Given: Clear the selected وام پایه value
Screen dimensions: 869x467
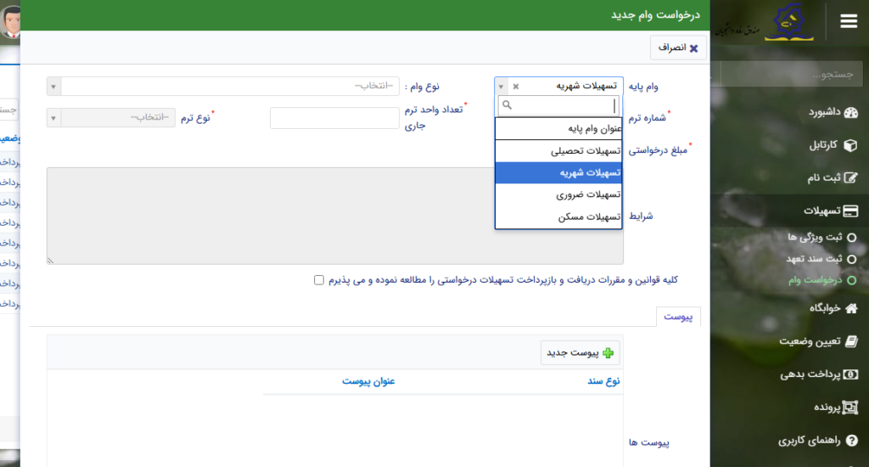Looking at the screenshot, I should point(515,87).
